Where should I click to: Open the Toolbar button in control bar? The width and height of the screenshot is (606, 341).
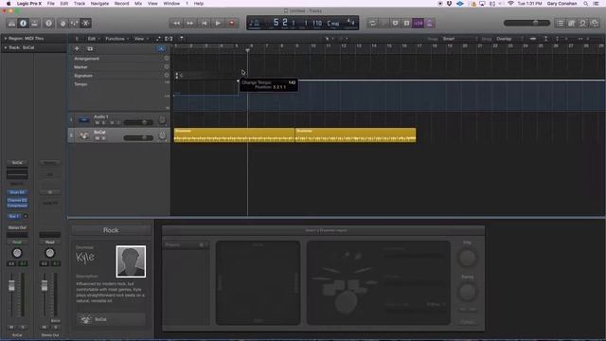[x=35, y=23]
